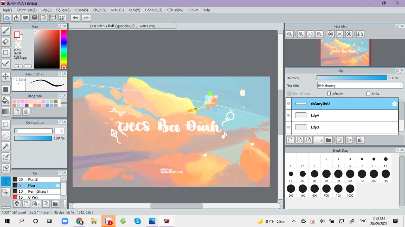Select the Eraser tool

6,42
